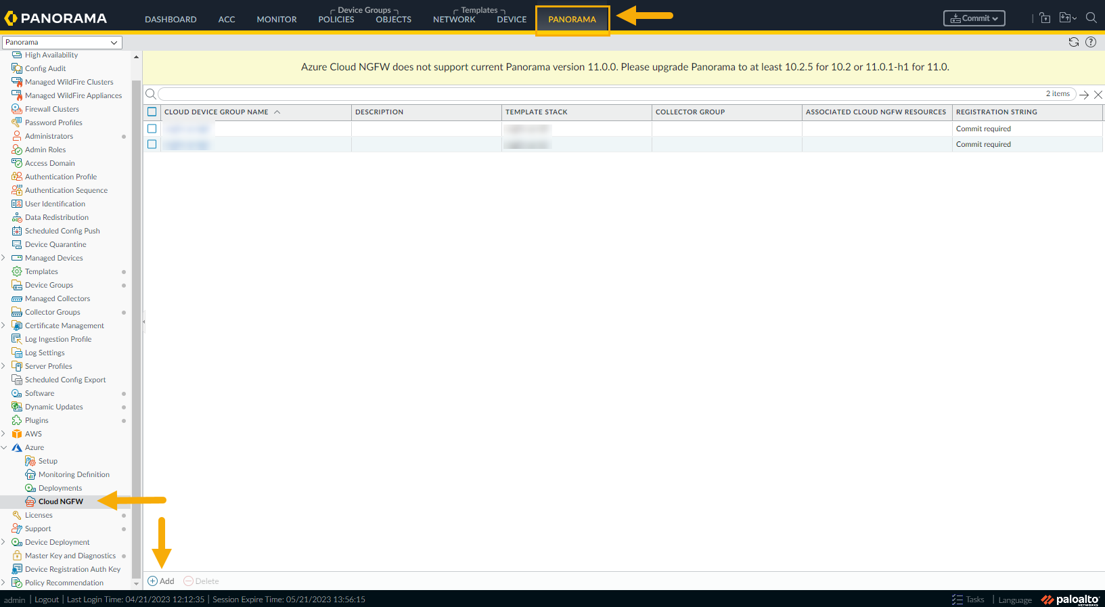Click Add to create a Cloud NGFW entry

(x=161, y=581)
